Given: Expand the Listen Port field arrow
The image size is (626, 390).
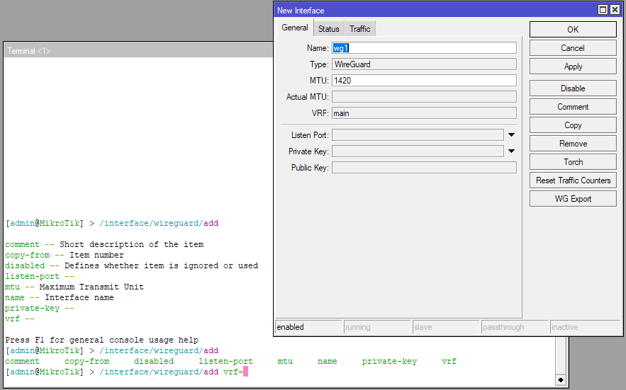Looking at the screenshot, I should pyautogui.click(x=510, y=134).
